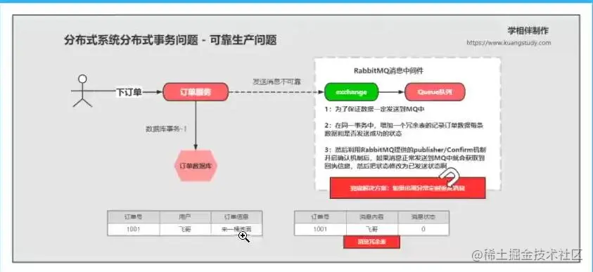Click the 订单数据库 hexagon shape
The height and width of the screenshot is (272, 593).
pyautogui.click(x=196, y=165)
